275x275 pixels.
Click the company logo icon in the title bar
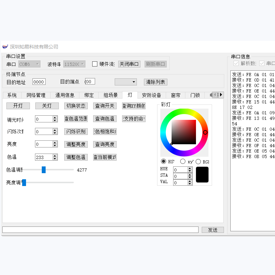(x=5, y=47)
